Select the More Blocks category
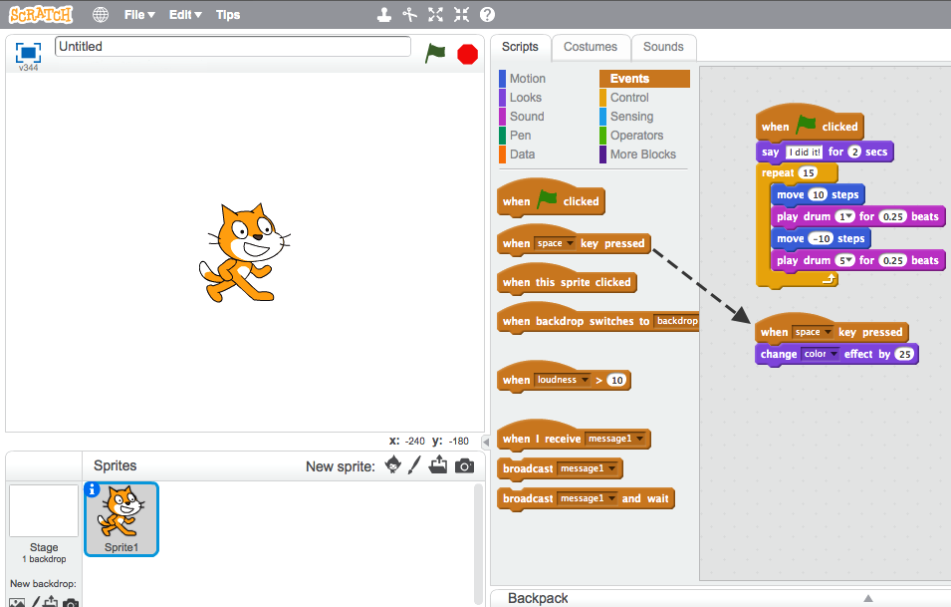951x607 pixels. [644, 153]
